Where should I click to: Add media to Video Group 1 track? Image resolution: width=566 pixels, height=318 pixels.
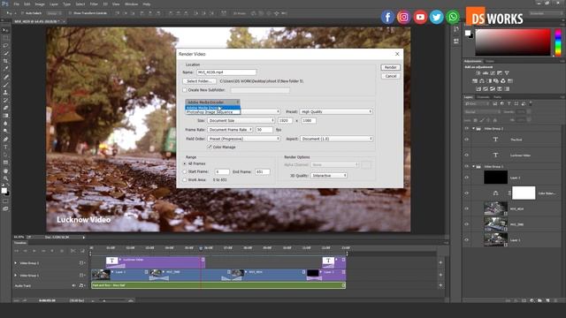point(440,275)
